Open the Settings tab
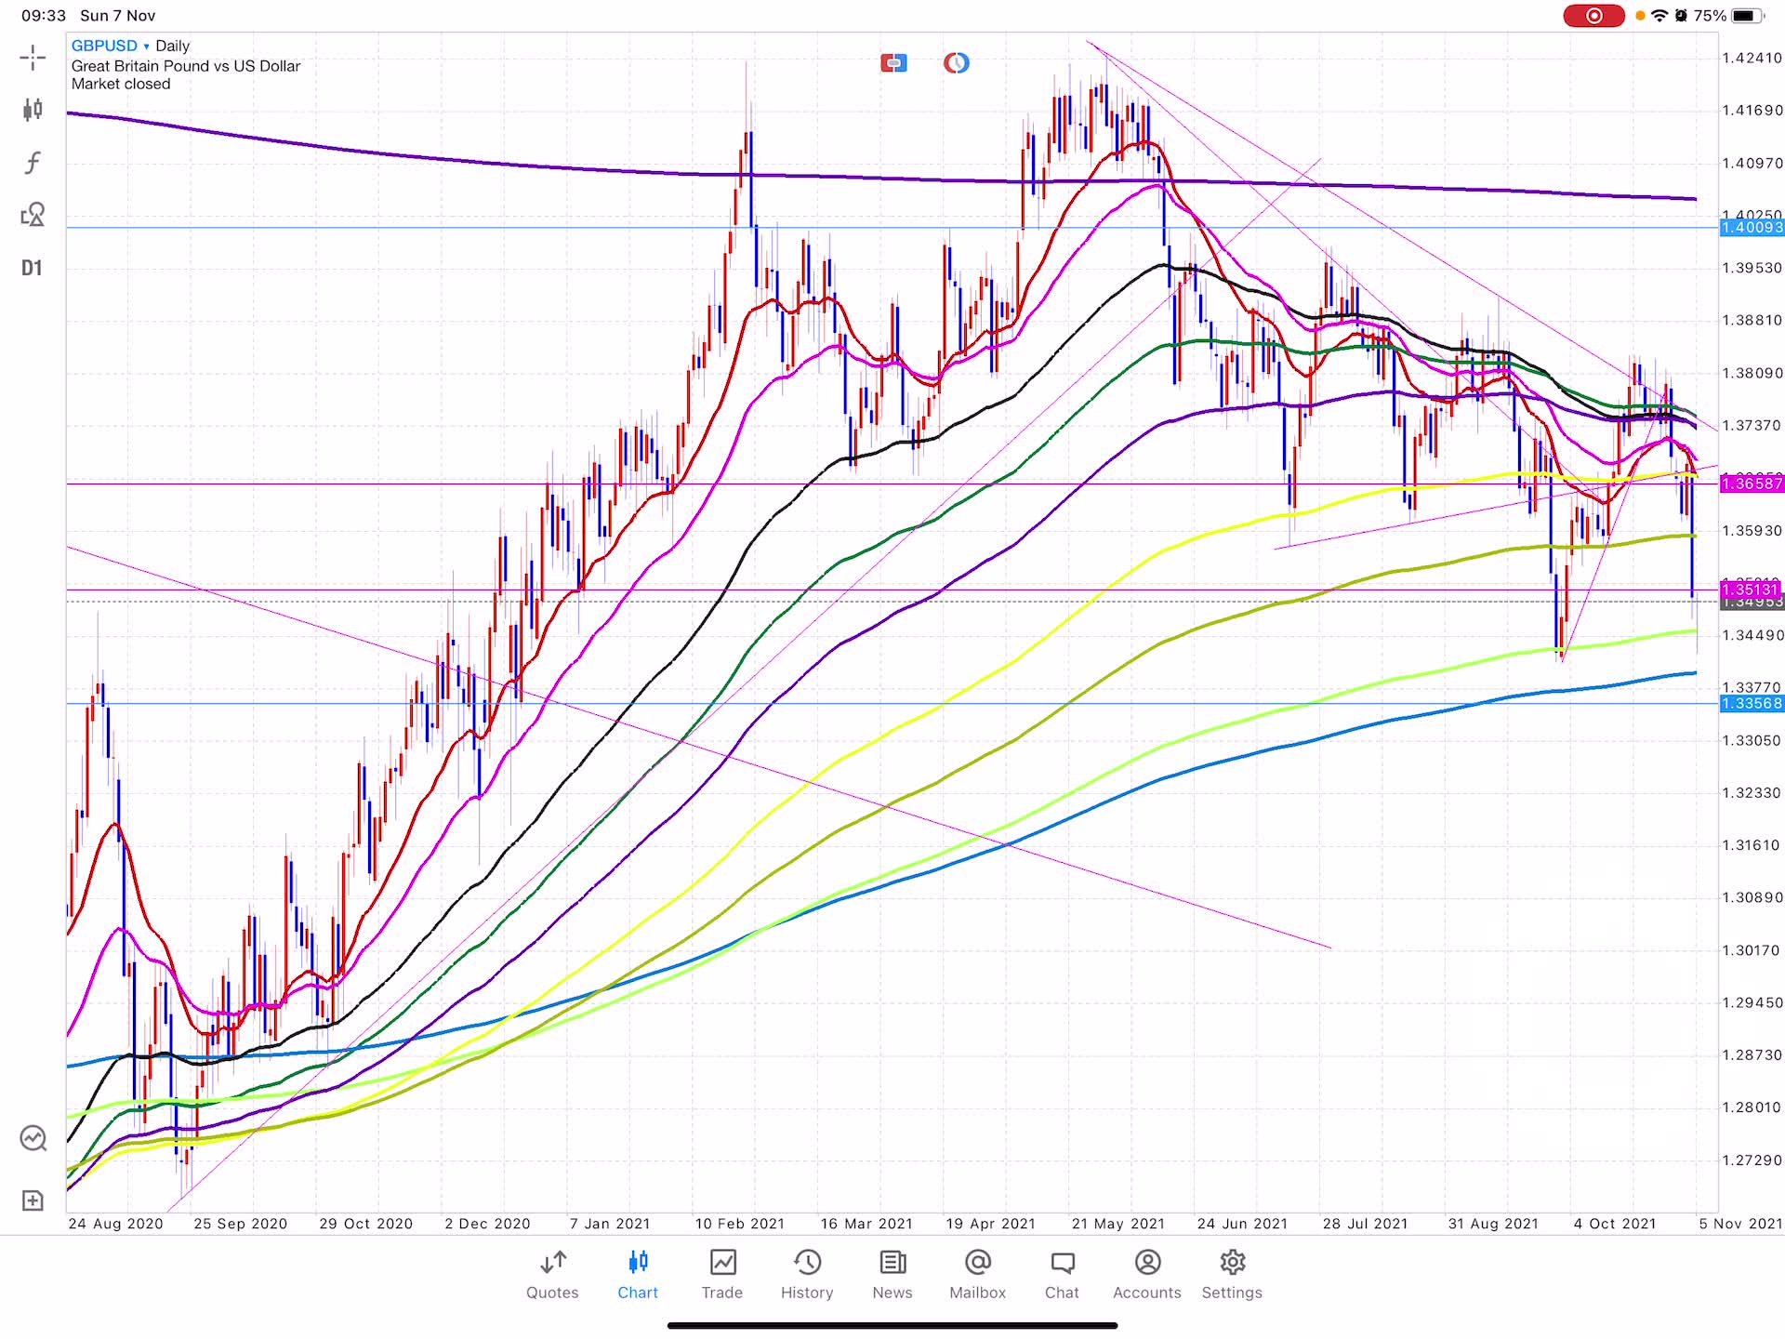The height and width of the screenshot is (1339, 1785). click(1232, 1275)
